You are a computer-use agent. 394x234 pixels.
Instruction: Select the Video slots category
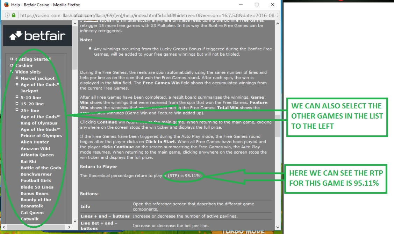point(28,72)
